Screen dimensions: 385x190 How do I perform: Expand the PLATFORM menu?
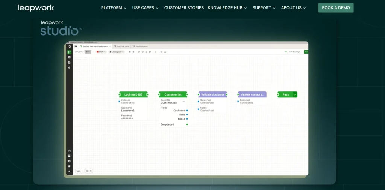[x=114, y=8]
